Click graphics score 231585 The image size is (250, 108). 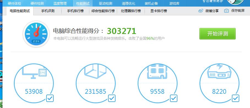95,92
